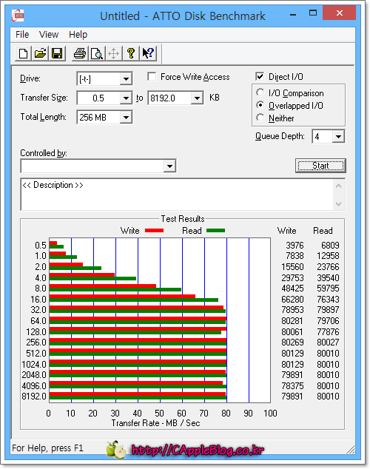Click the 'Transfer Rate - MB / Sec' axis label
The image size is (370, 469).
(x=156, y=423)
